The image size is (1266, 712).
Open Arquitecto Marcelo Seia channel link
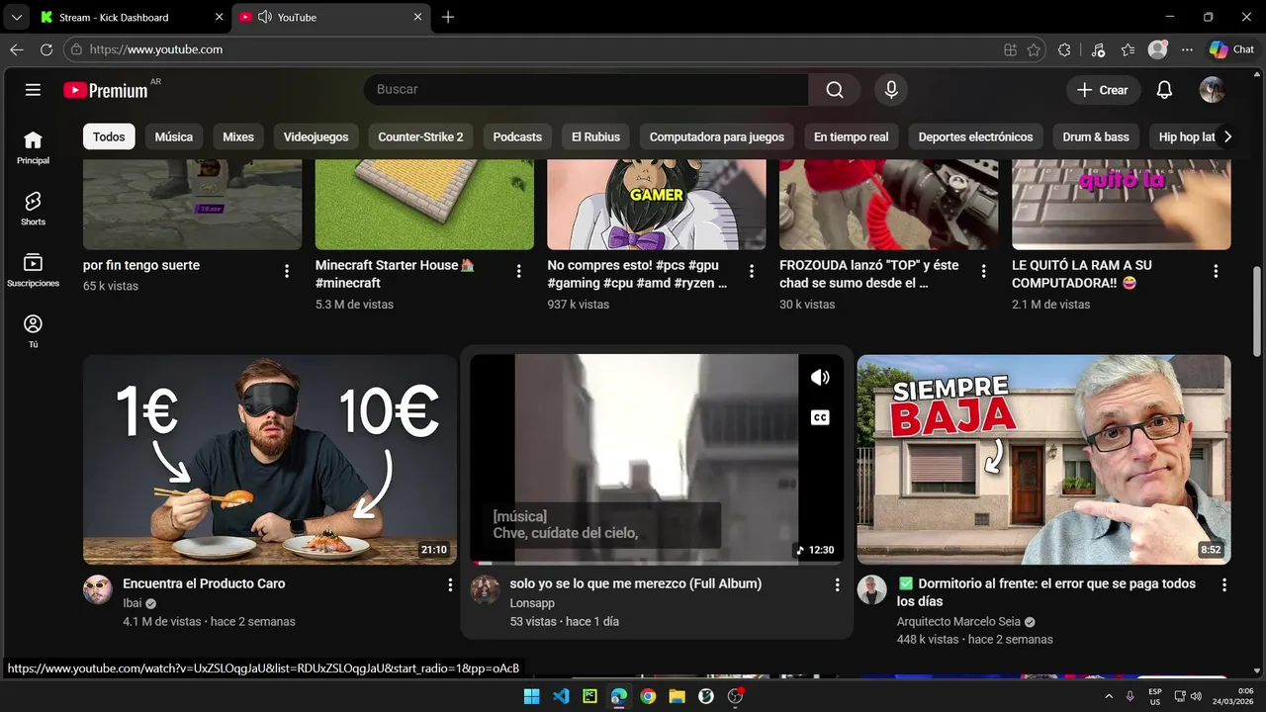point(958,622)
